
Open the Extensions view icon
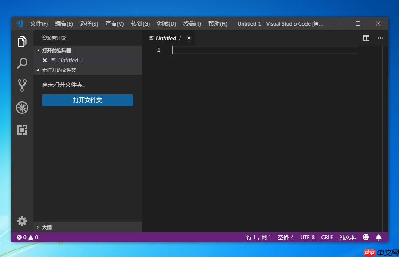[x=22, y=130]
